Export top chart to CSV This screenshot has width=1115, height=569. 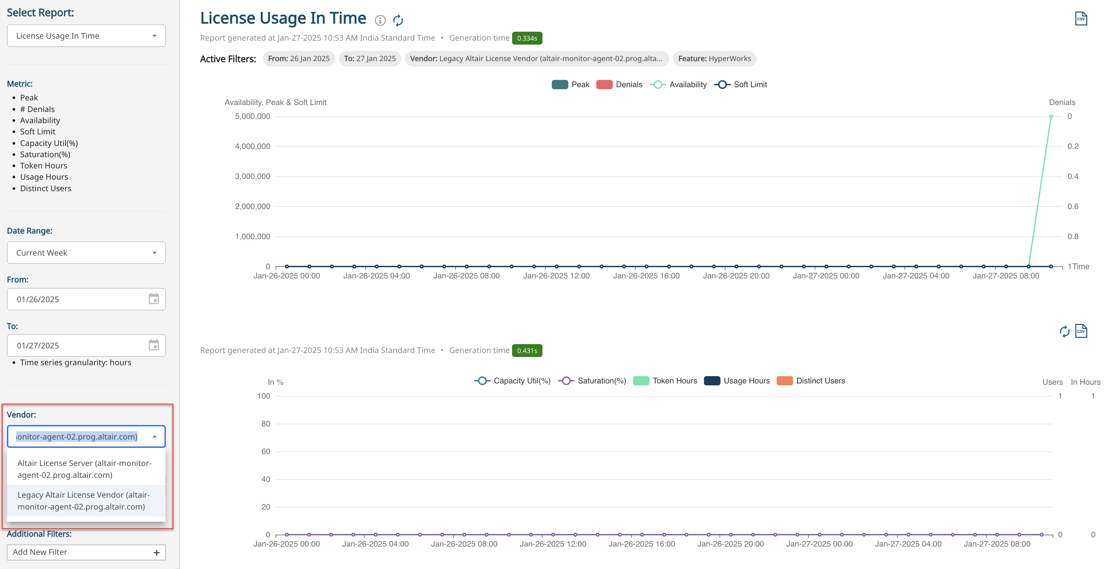[x=1081, y=18]
